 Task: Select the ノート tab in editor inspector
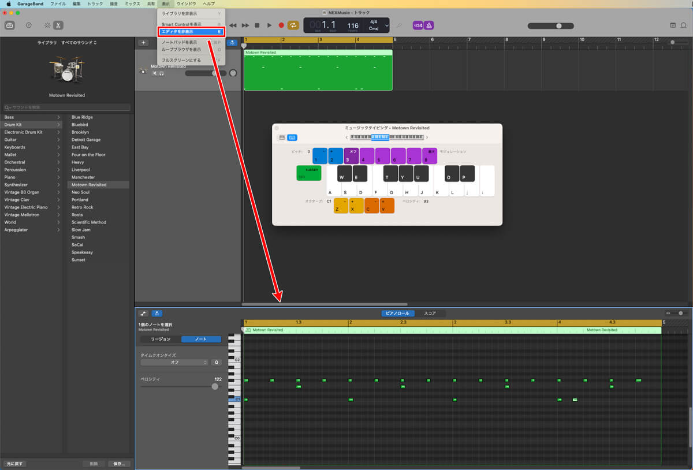click(x=201, y=340)
